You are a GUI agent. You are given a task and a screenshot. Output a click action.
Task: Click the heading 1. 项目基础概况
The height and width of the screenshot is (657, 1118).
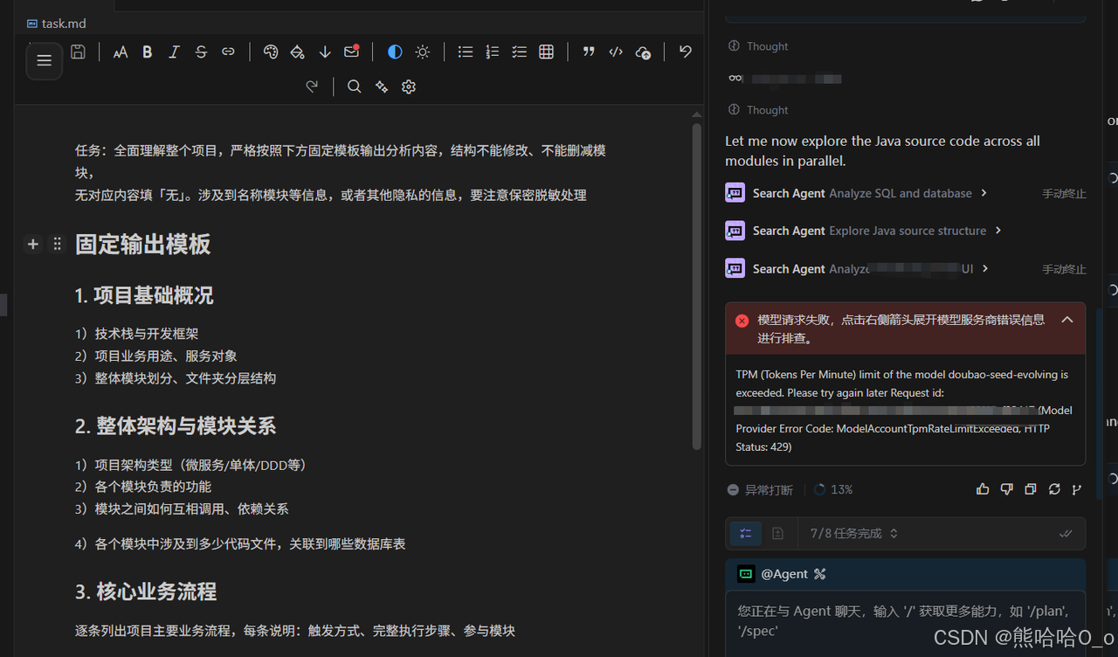coord(144,295)
